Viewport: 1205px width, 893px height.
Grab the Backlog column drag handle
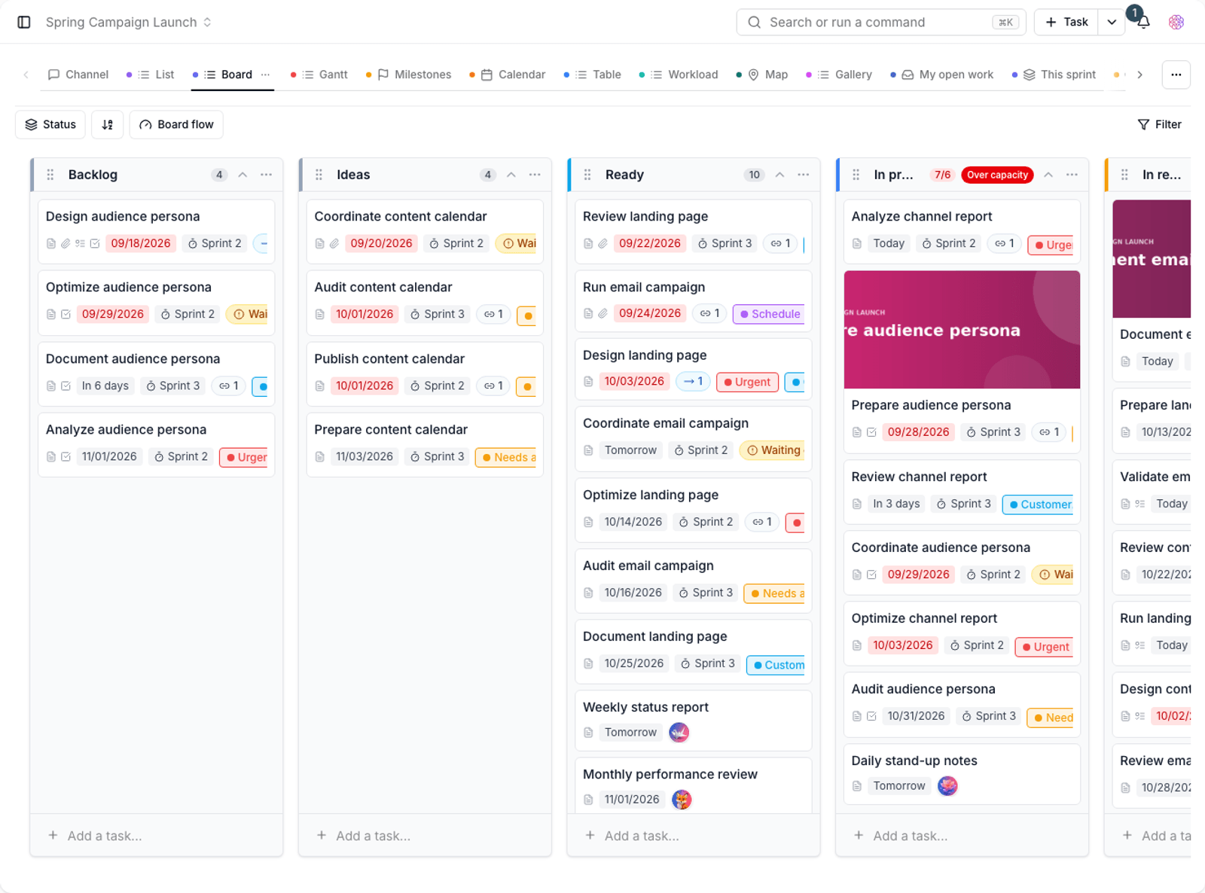(50, 175)
